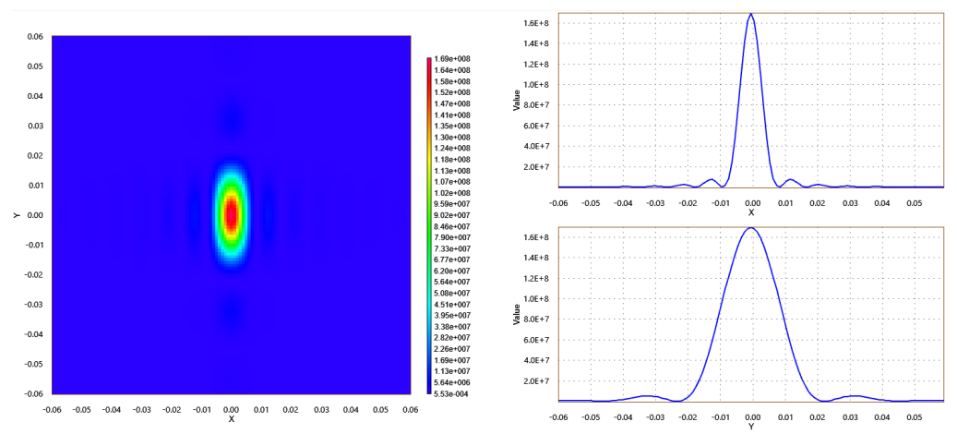Screen dimensions: 957x446
Task: Click the Y axis title of the lower profile plot
Action: (x=750, y=427)
